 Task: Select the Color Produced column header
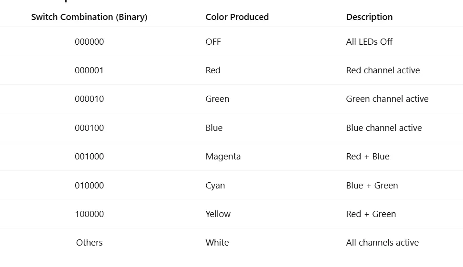click(237, 17)
